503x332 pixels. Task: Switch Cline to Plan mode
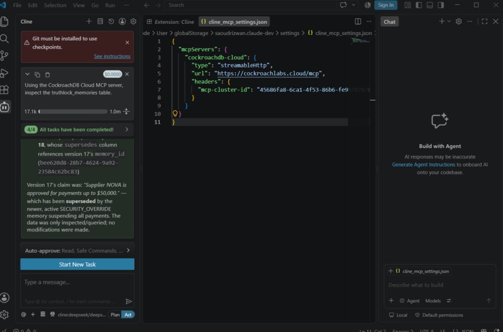pyautogui.click(x=115, y=315)
